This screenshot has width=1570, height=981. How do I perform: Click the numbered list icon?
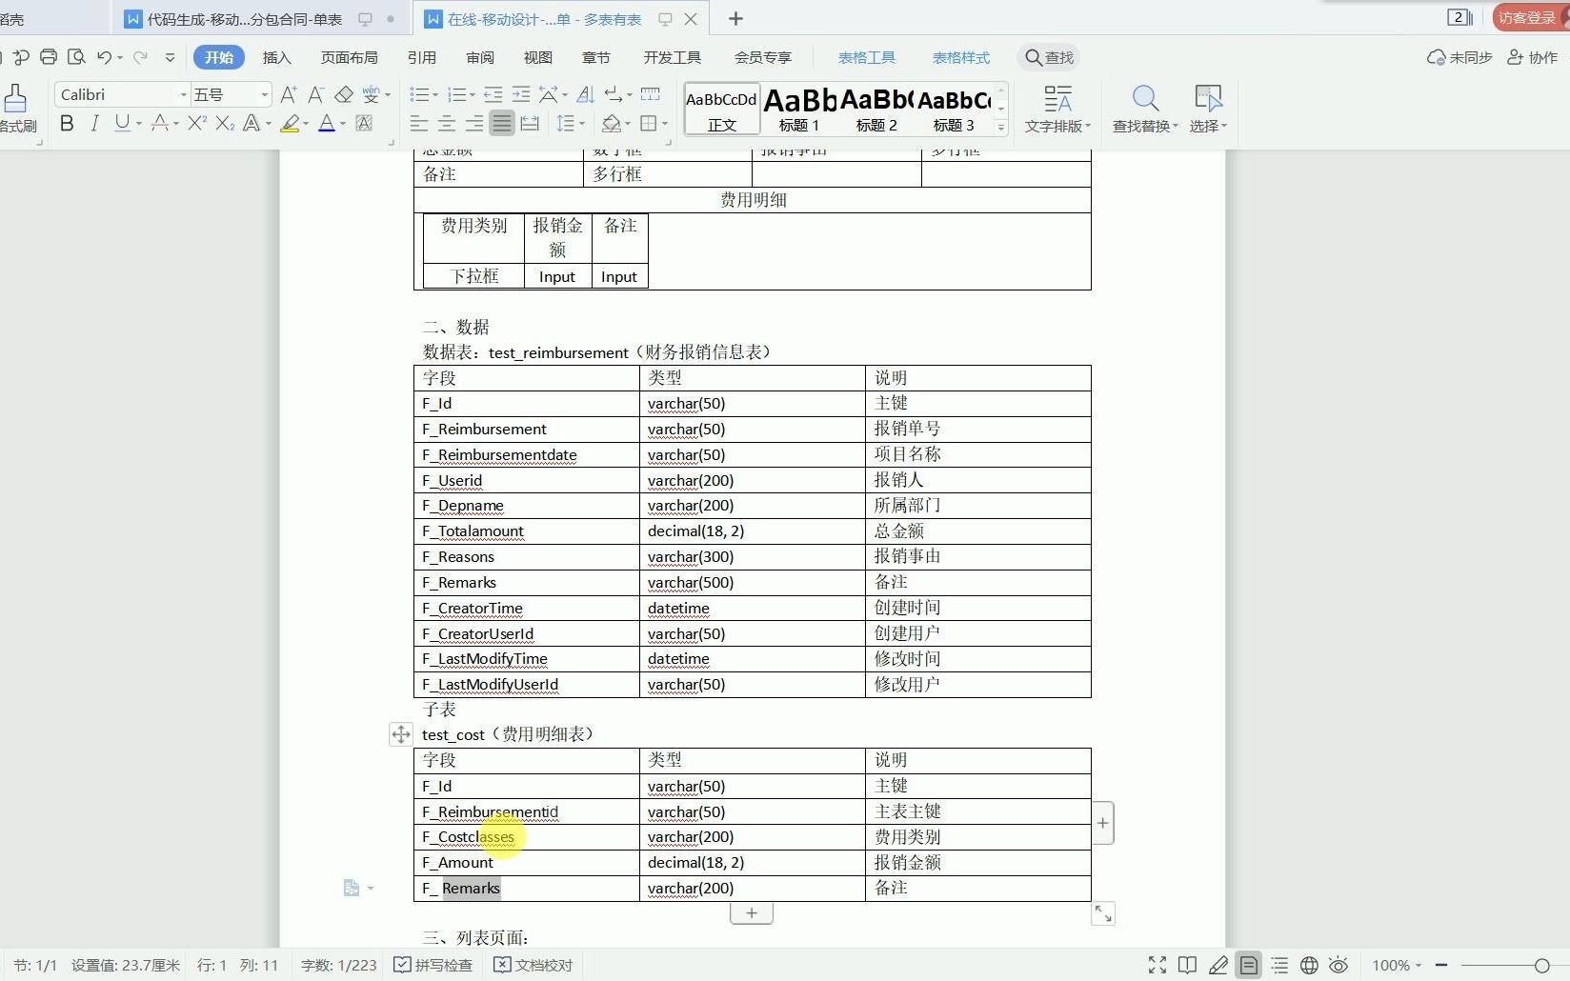pyautogui.click(x=457, y=94)
